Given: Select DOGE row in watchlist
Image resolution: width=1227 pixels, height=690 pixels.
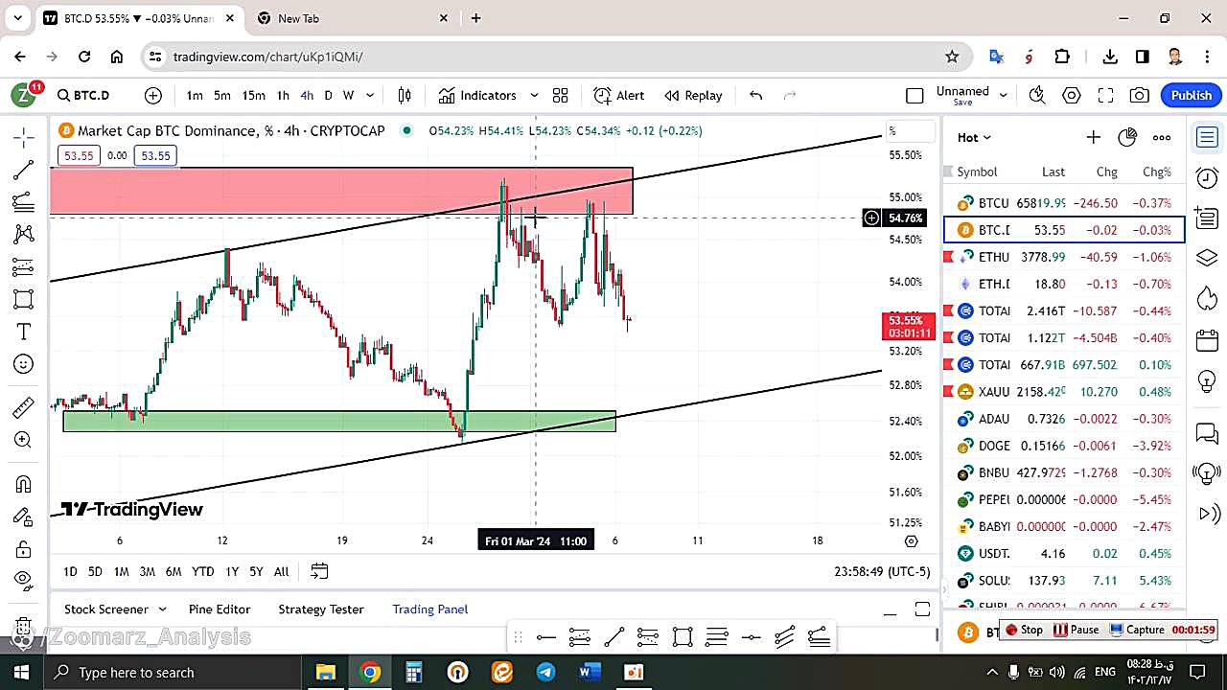Looking at the screenshot, I should click(x=1064, y=446).
